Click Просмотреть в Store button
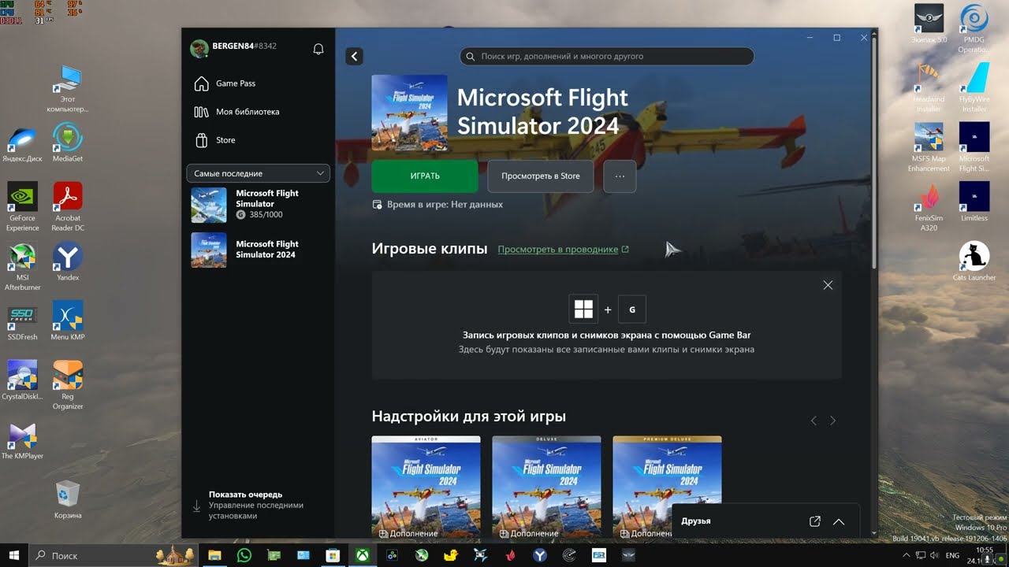The image size is (1009, 567). pyautogui.click(x=541, y=176)
